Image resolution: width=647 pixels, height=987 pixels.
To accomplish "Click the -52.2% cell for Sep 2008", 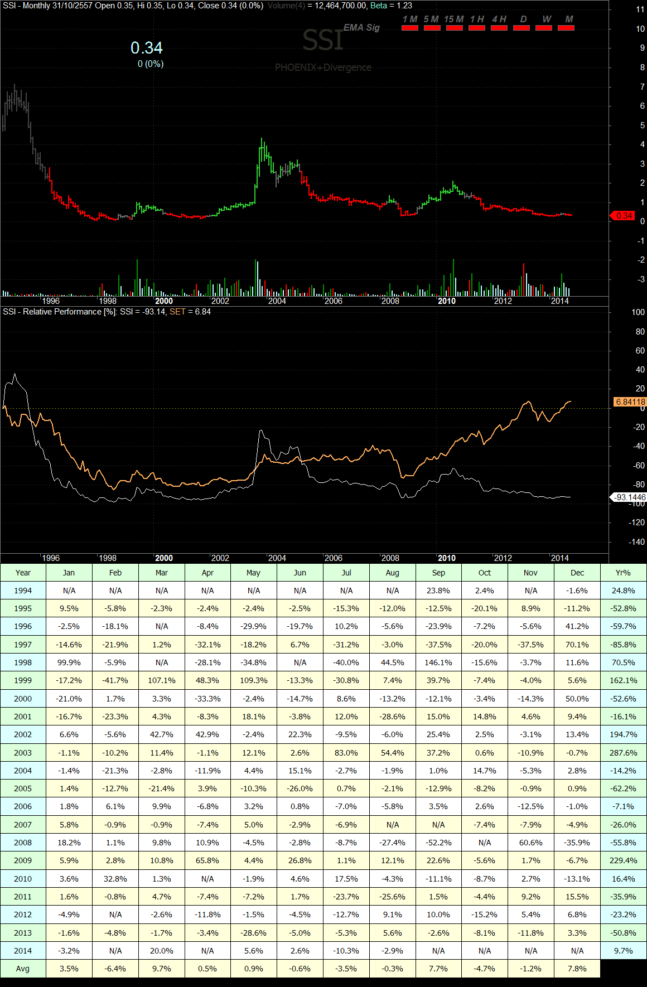I will click(438, 843).
